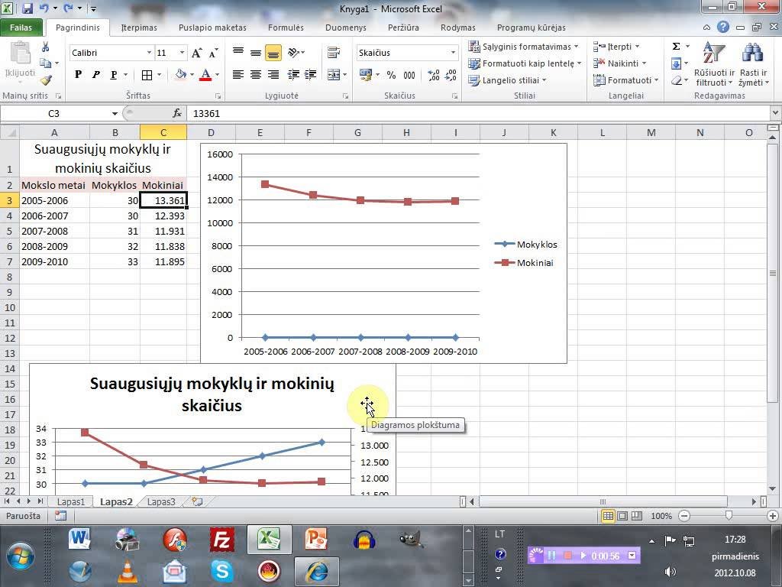Switch to the Duomenys tab
This screenshot has height=587, width=782.
(x=346, y=28)
